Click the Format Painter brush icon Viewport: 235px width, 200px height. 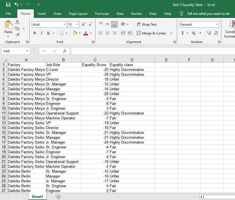coord(17,35)
